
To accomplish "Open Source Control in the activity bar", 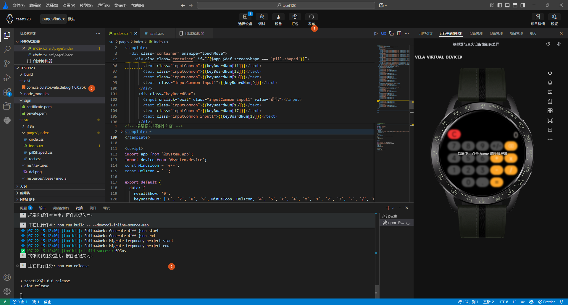I will pyautogui.click(x=7, y=64).
